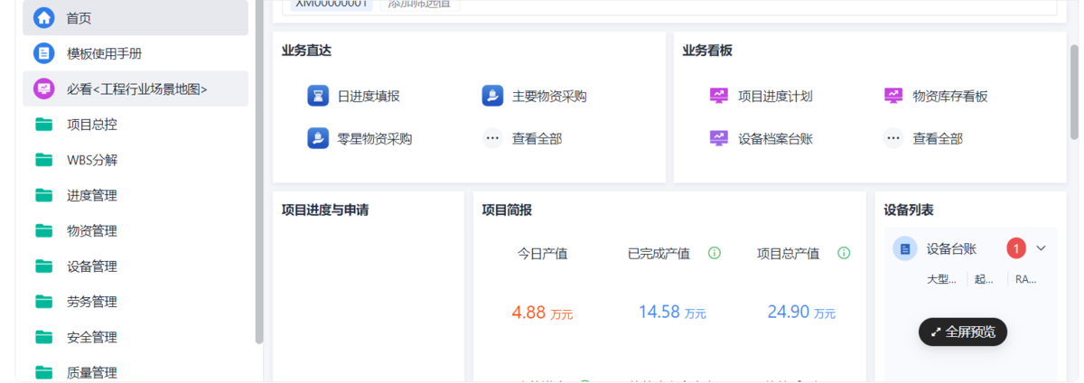
Task: Click the blue icon for 零星物资采购
Action: click(318, 138)
